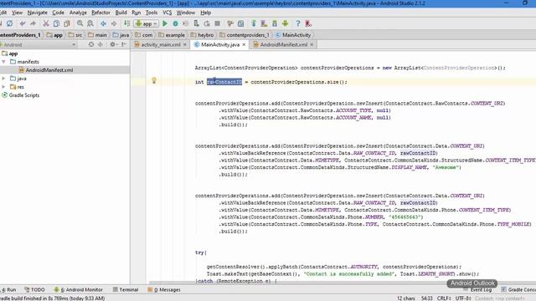Image resolution: width=536 pixels, height=301 pixels.
Task: Click the example breadcrumb
Action: 172,35
